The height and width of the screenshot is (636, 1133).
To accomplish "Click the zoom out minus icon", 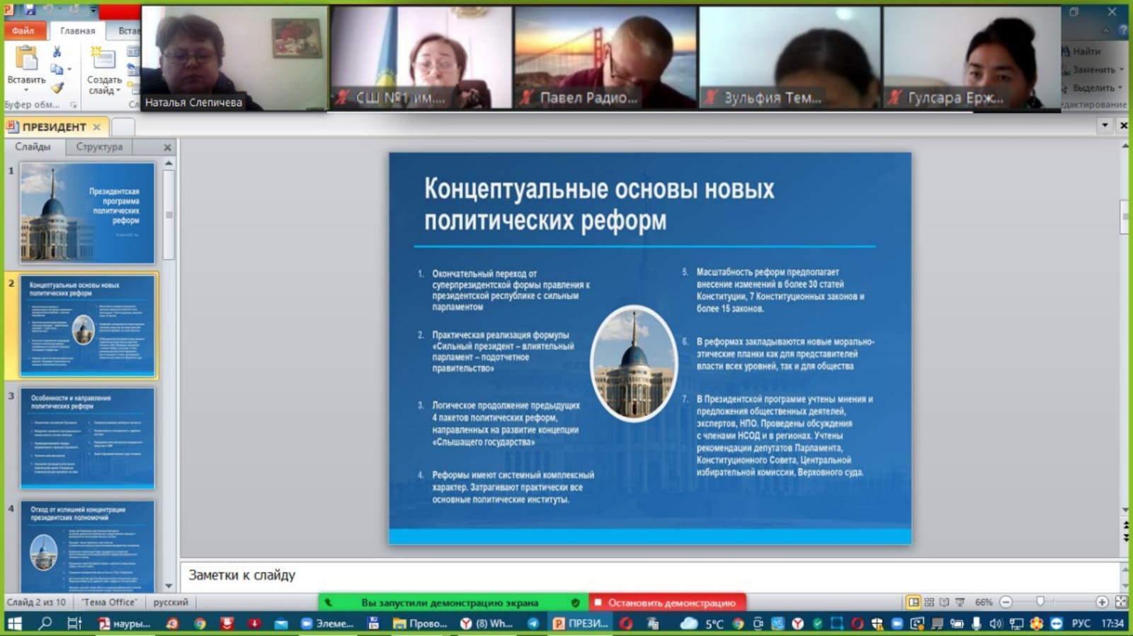I will click(1006, 602).
